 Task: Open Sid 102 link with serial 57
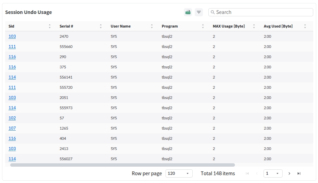pos(12,118)
